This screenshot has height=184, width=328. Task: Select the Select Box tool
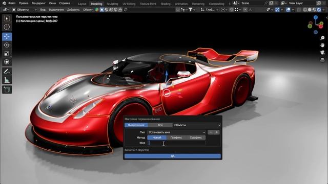tap(7, 18)
